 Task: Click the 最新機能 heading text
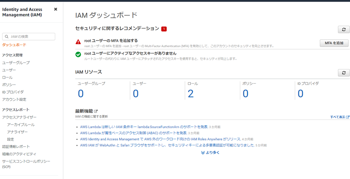[84, 111]
